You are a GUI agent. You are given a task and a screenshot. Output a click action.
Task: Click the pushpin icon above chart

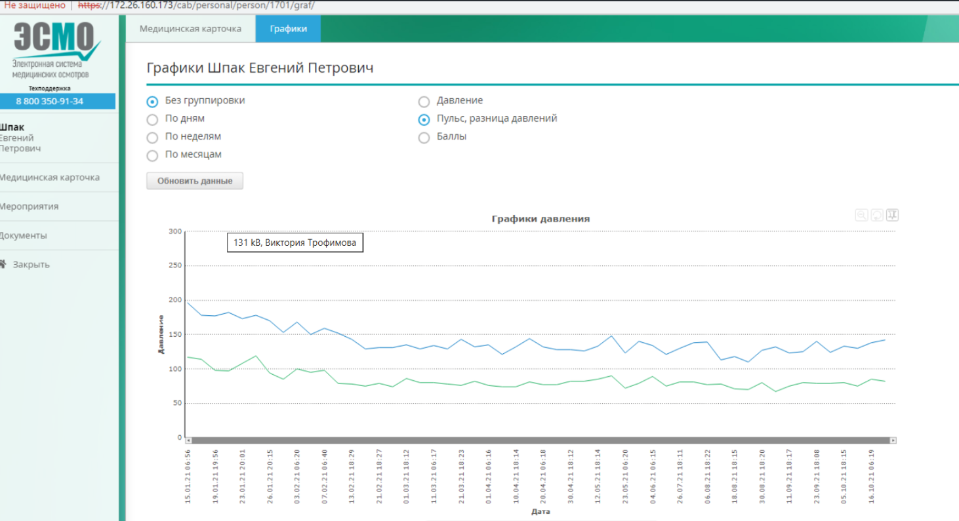(892, 215)
